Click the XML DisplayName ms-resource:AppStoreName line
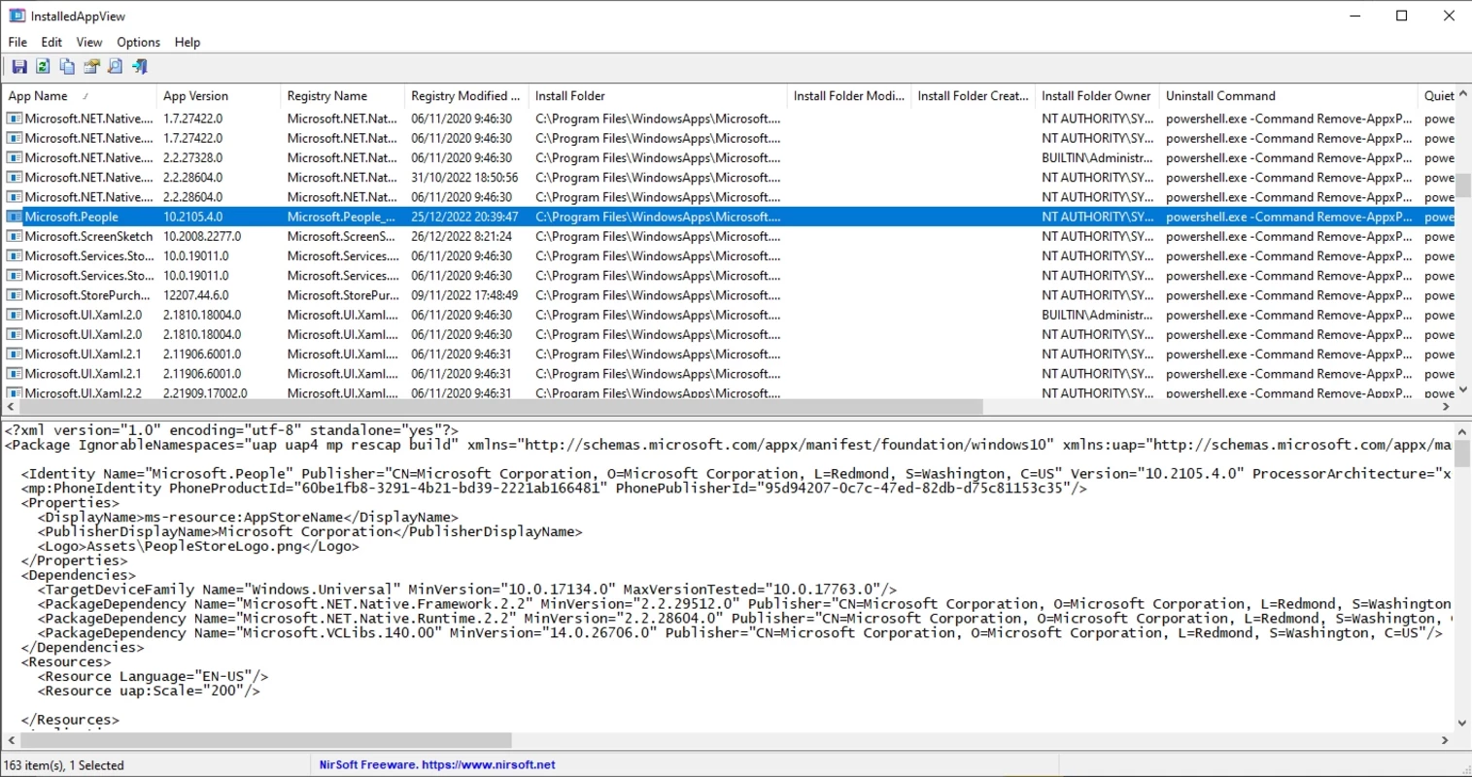This screenshot has height=777, width=1472. point(248,517)
